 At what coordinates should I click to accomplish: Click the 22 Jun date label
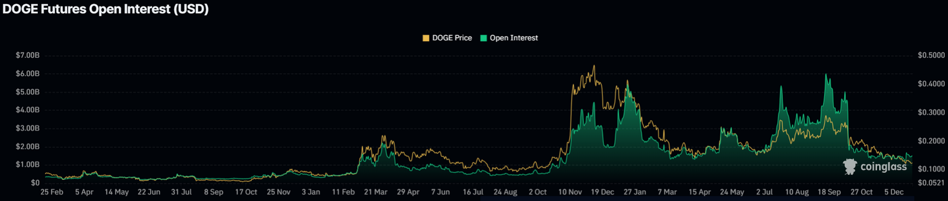tap(149, 192)
